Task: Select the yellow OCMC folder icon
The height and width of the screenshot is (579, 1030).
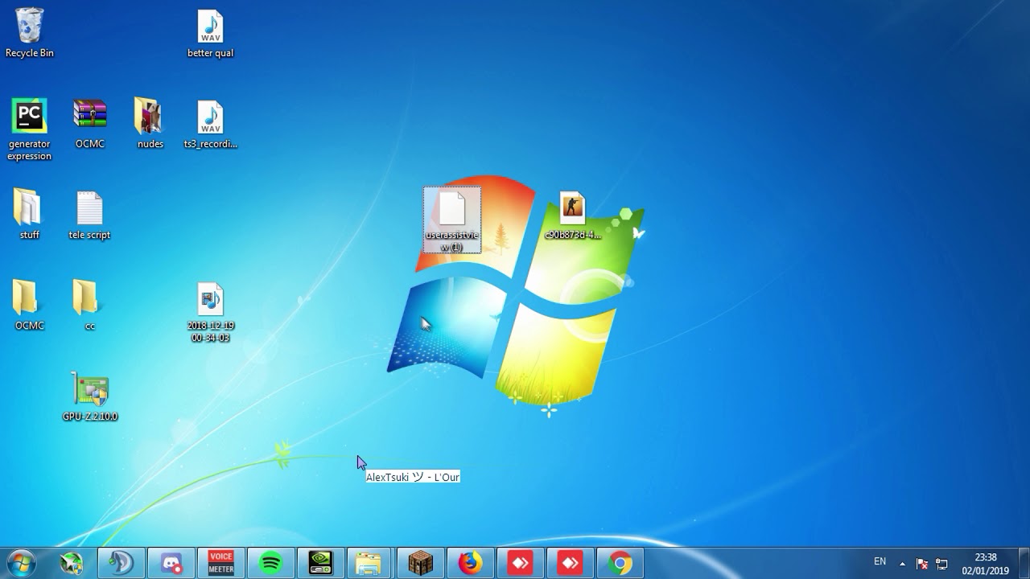Action: pos(30,306)
